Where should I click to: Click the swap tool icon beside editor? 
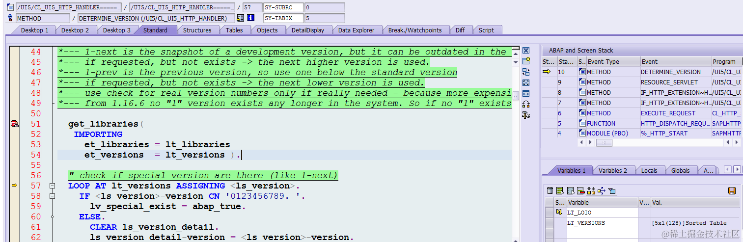[526, 72]
